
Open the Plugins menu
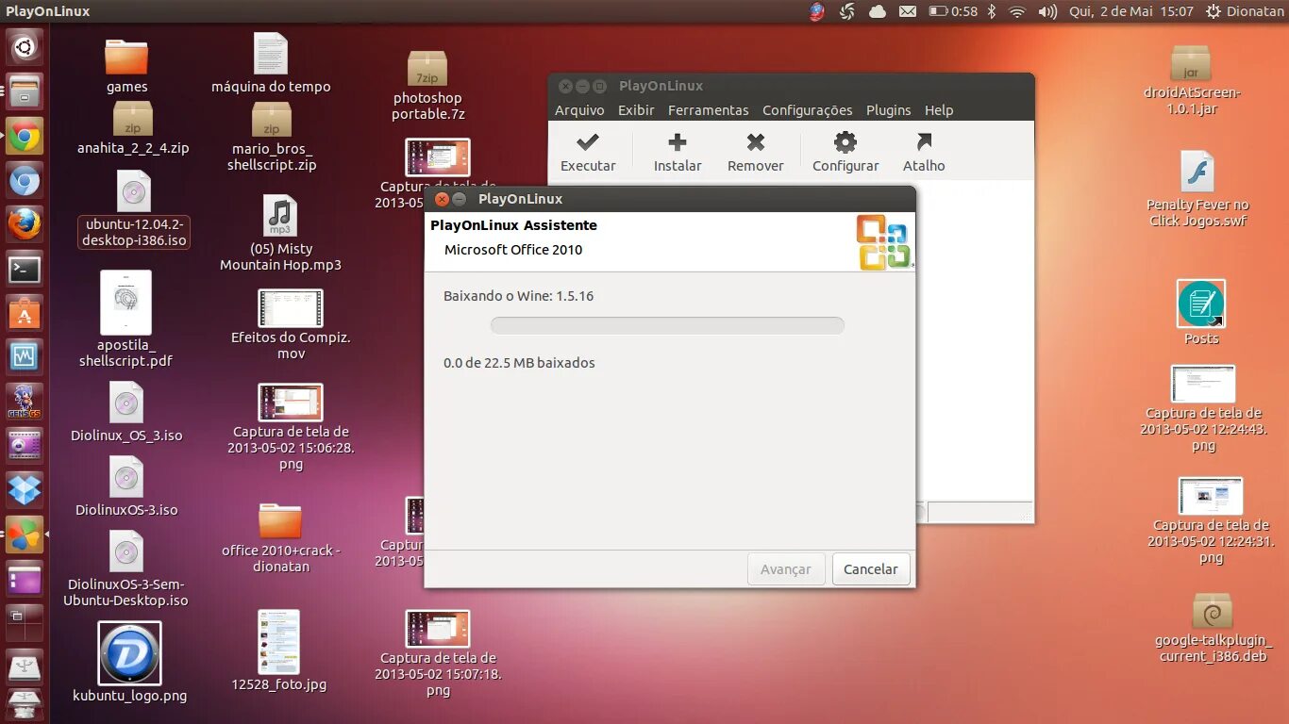(888, 110)
